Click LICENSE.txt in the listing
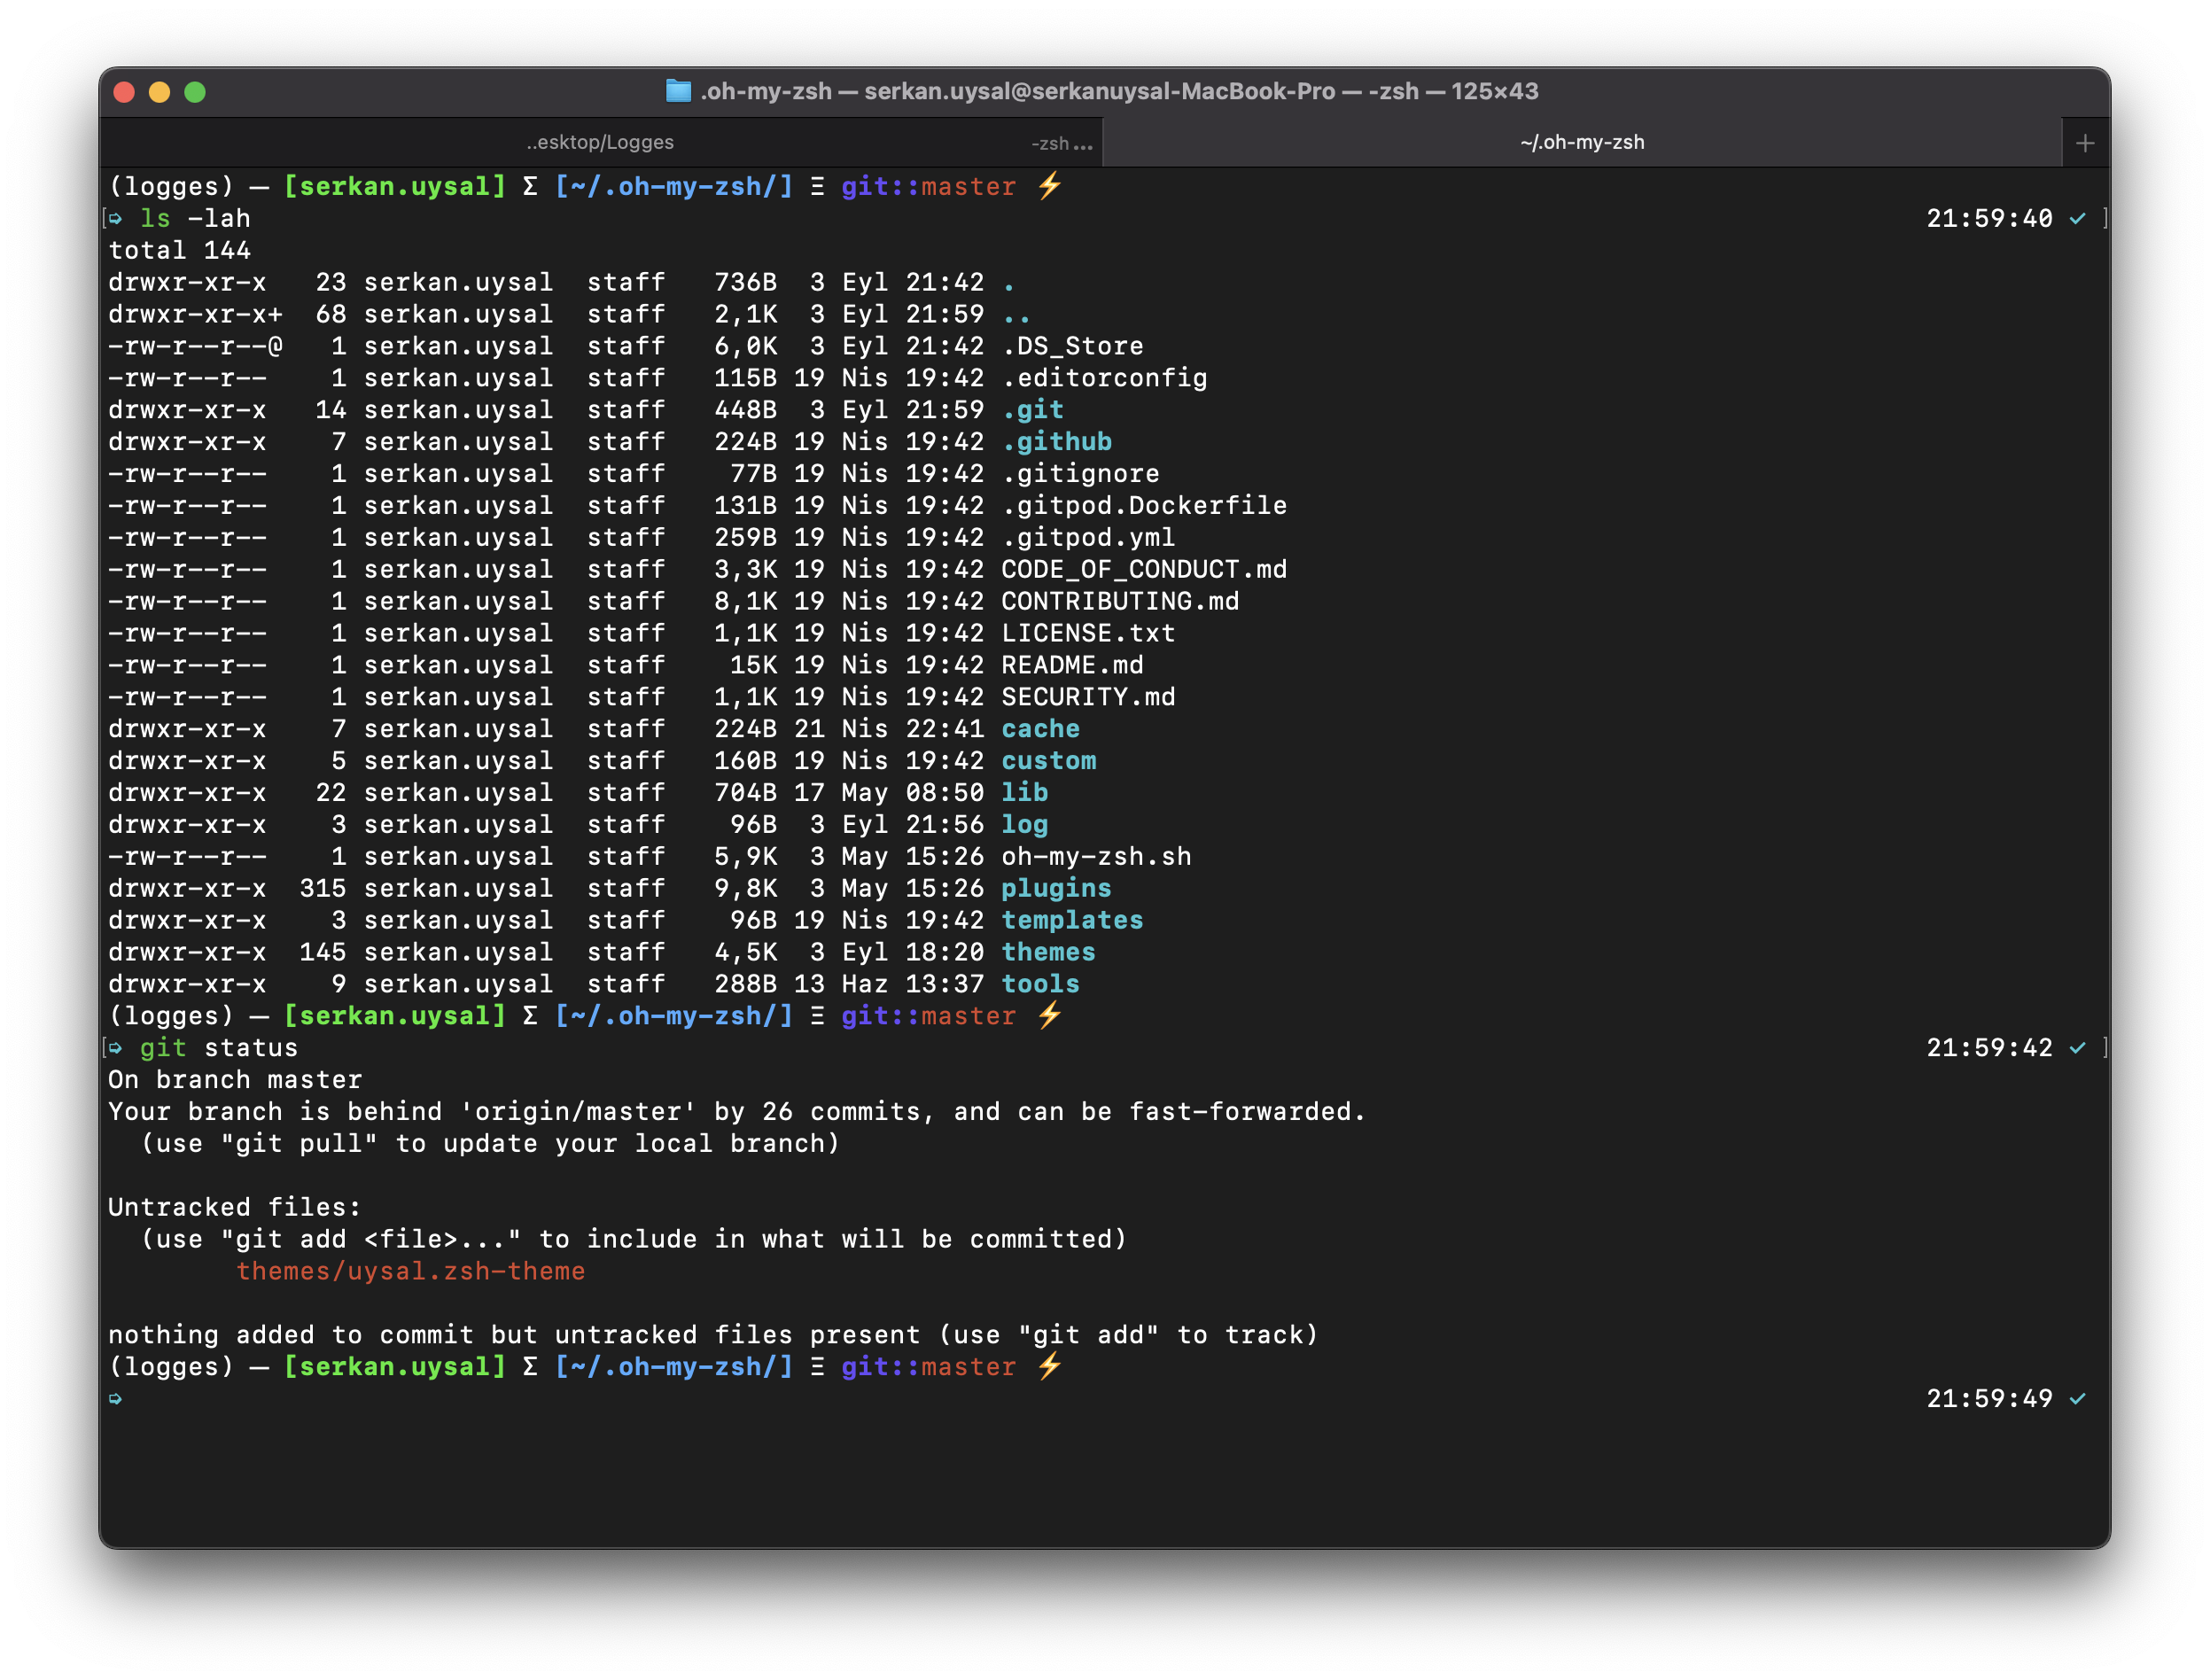The image size is (2210, 1680). pos(1088,633)
